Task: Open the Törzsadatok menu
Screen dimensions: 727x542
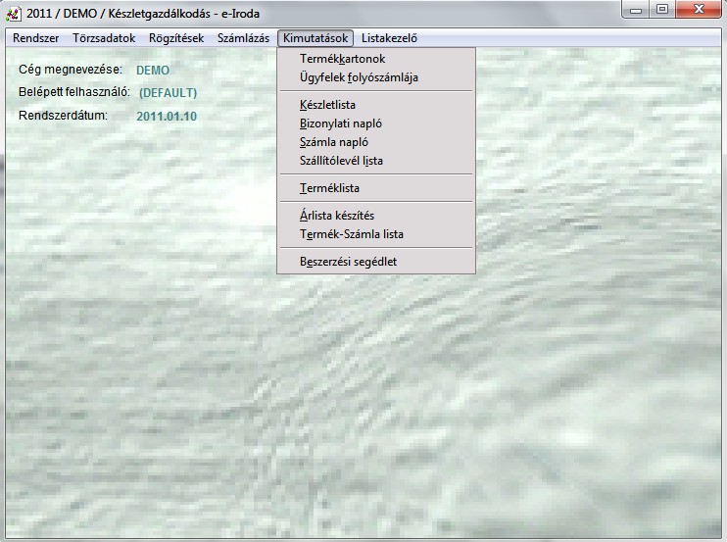Action: point(104,38)
